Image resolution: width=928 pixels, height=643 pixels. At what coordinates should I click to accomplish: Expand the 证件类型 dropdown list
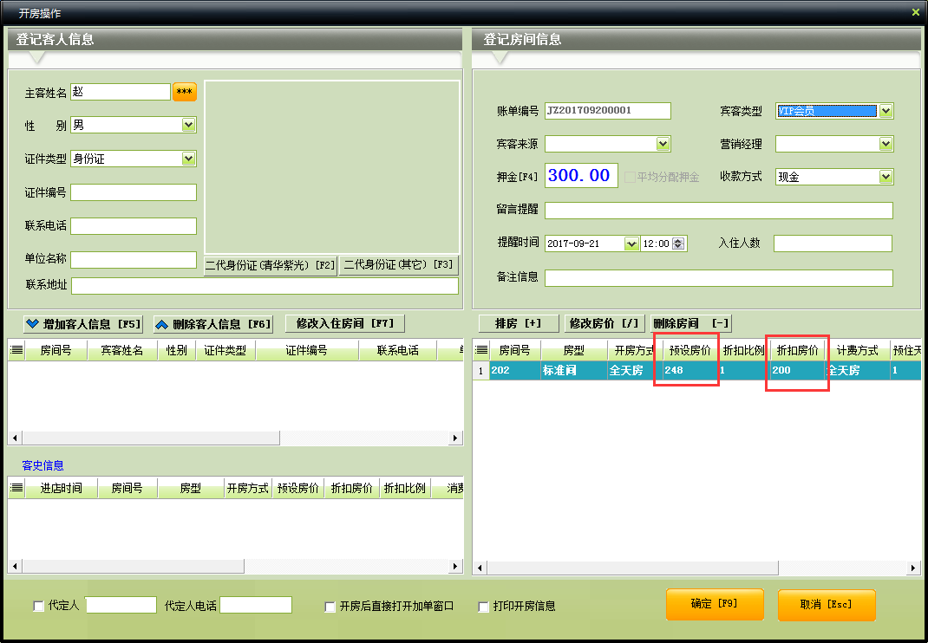tap(189, 159)
